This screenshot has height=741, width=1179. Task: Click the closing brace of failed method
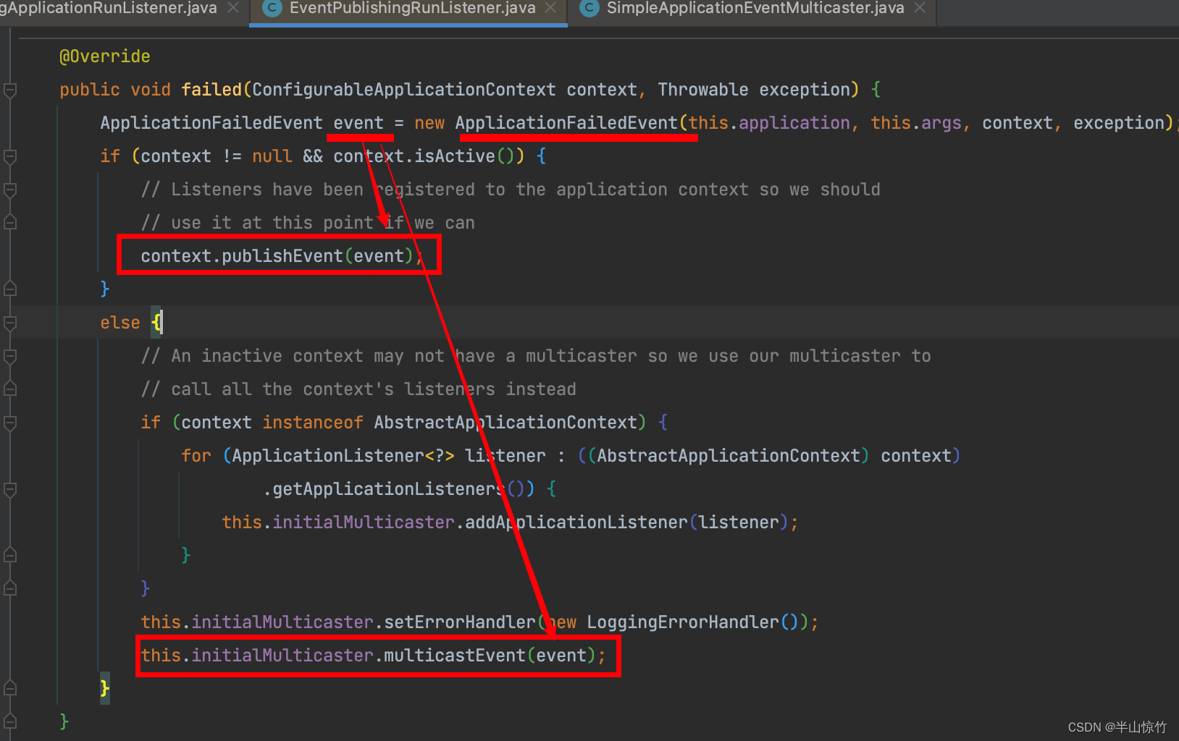(64, 721)
